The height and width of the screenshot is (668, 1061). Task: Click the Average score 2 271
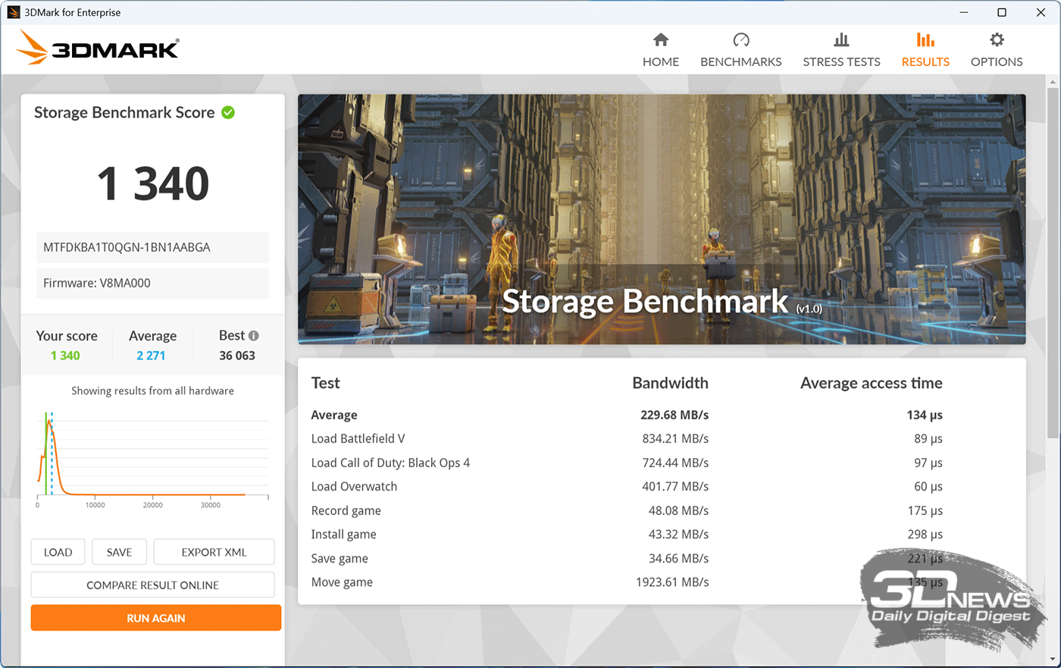point(151,356)
